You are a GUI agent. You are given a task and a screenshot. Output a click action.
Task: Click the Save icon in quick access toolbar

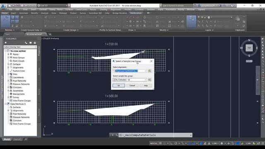click(18, 5)
